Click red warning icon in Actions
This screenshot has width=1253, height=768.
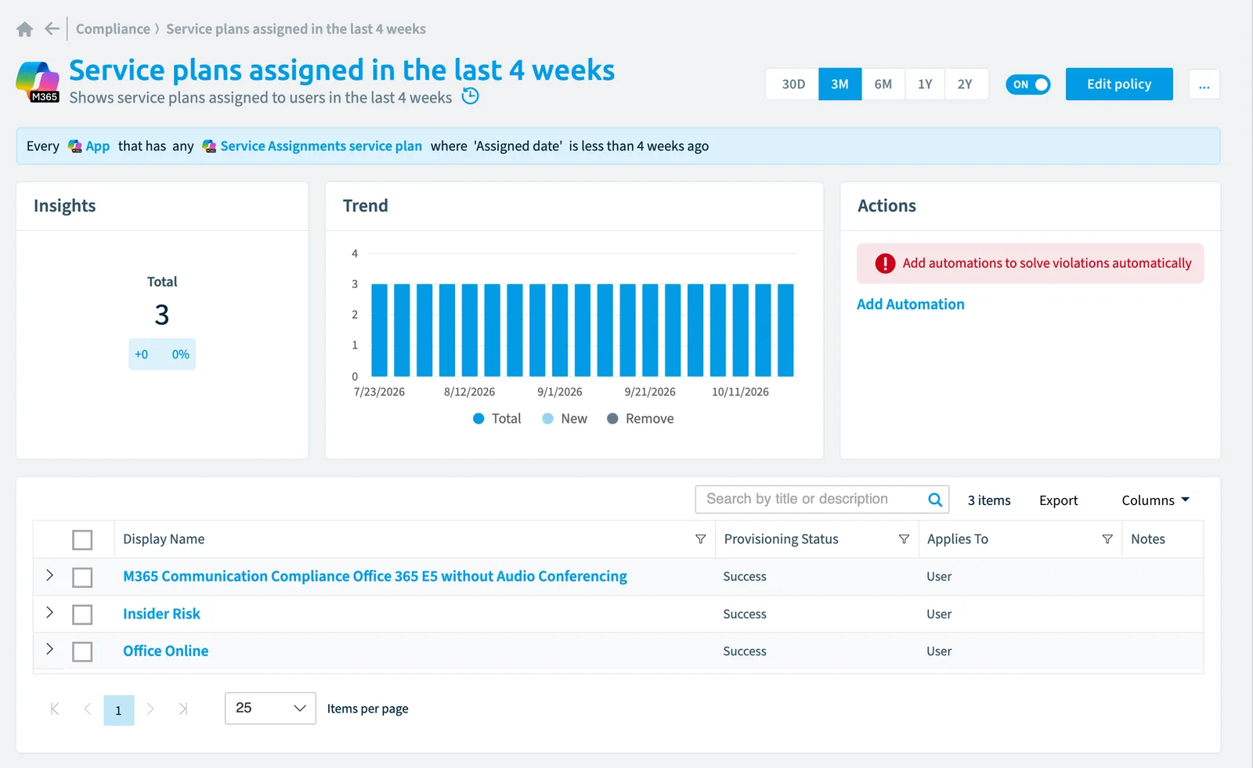[x=885, y=264]
